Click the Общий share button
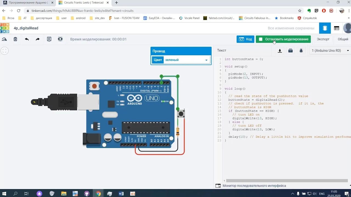The width and height of the screenshot is (351, 197). pos(343,39)
